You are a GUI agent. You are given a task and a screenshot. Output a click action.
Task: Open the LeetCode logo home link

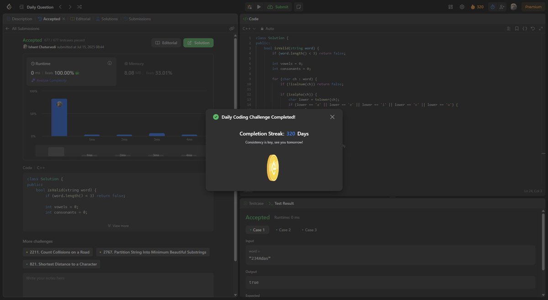pyautogui.click(x=9, y=7)
